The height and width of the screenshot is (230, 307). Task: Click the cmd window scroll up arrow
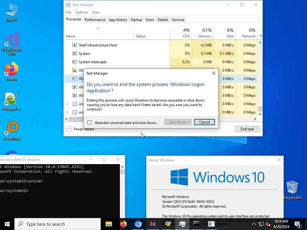tap(122, 167)
